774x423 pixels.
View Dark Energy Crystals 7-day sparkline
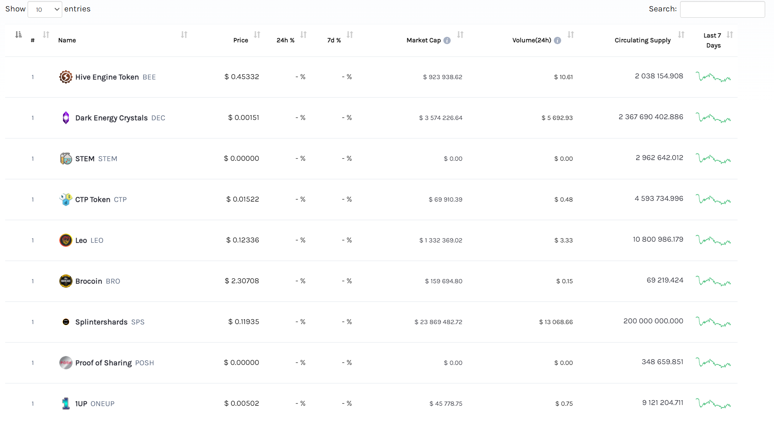[x=713, y=118]
